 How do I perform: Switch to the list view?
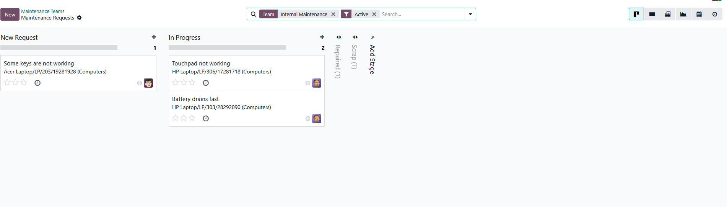pos(652,14)
